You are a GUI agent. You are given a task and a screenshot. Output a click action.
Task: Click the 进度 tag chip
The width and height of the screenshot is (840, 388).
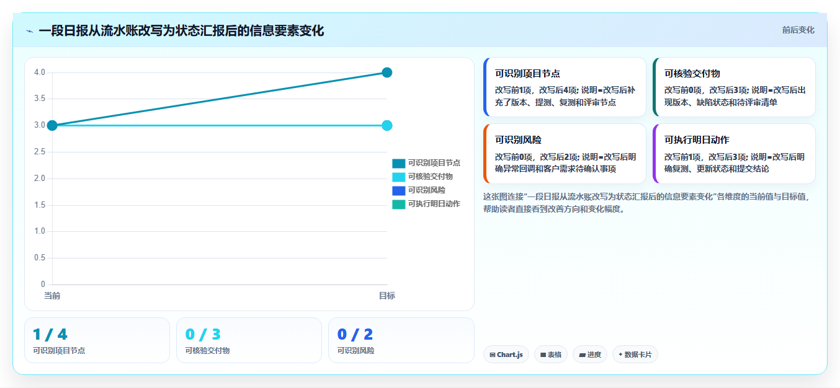[x=589, y=355]
